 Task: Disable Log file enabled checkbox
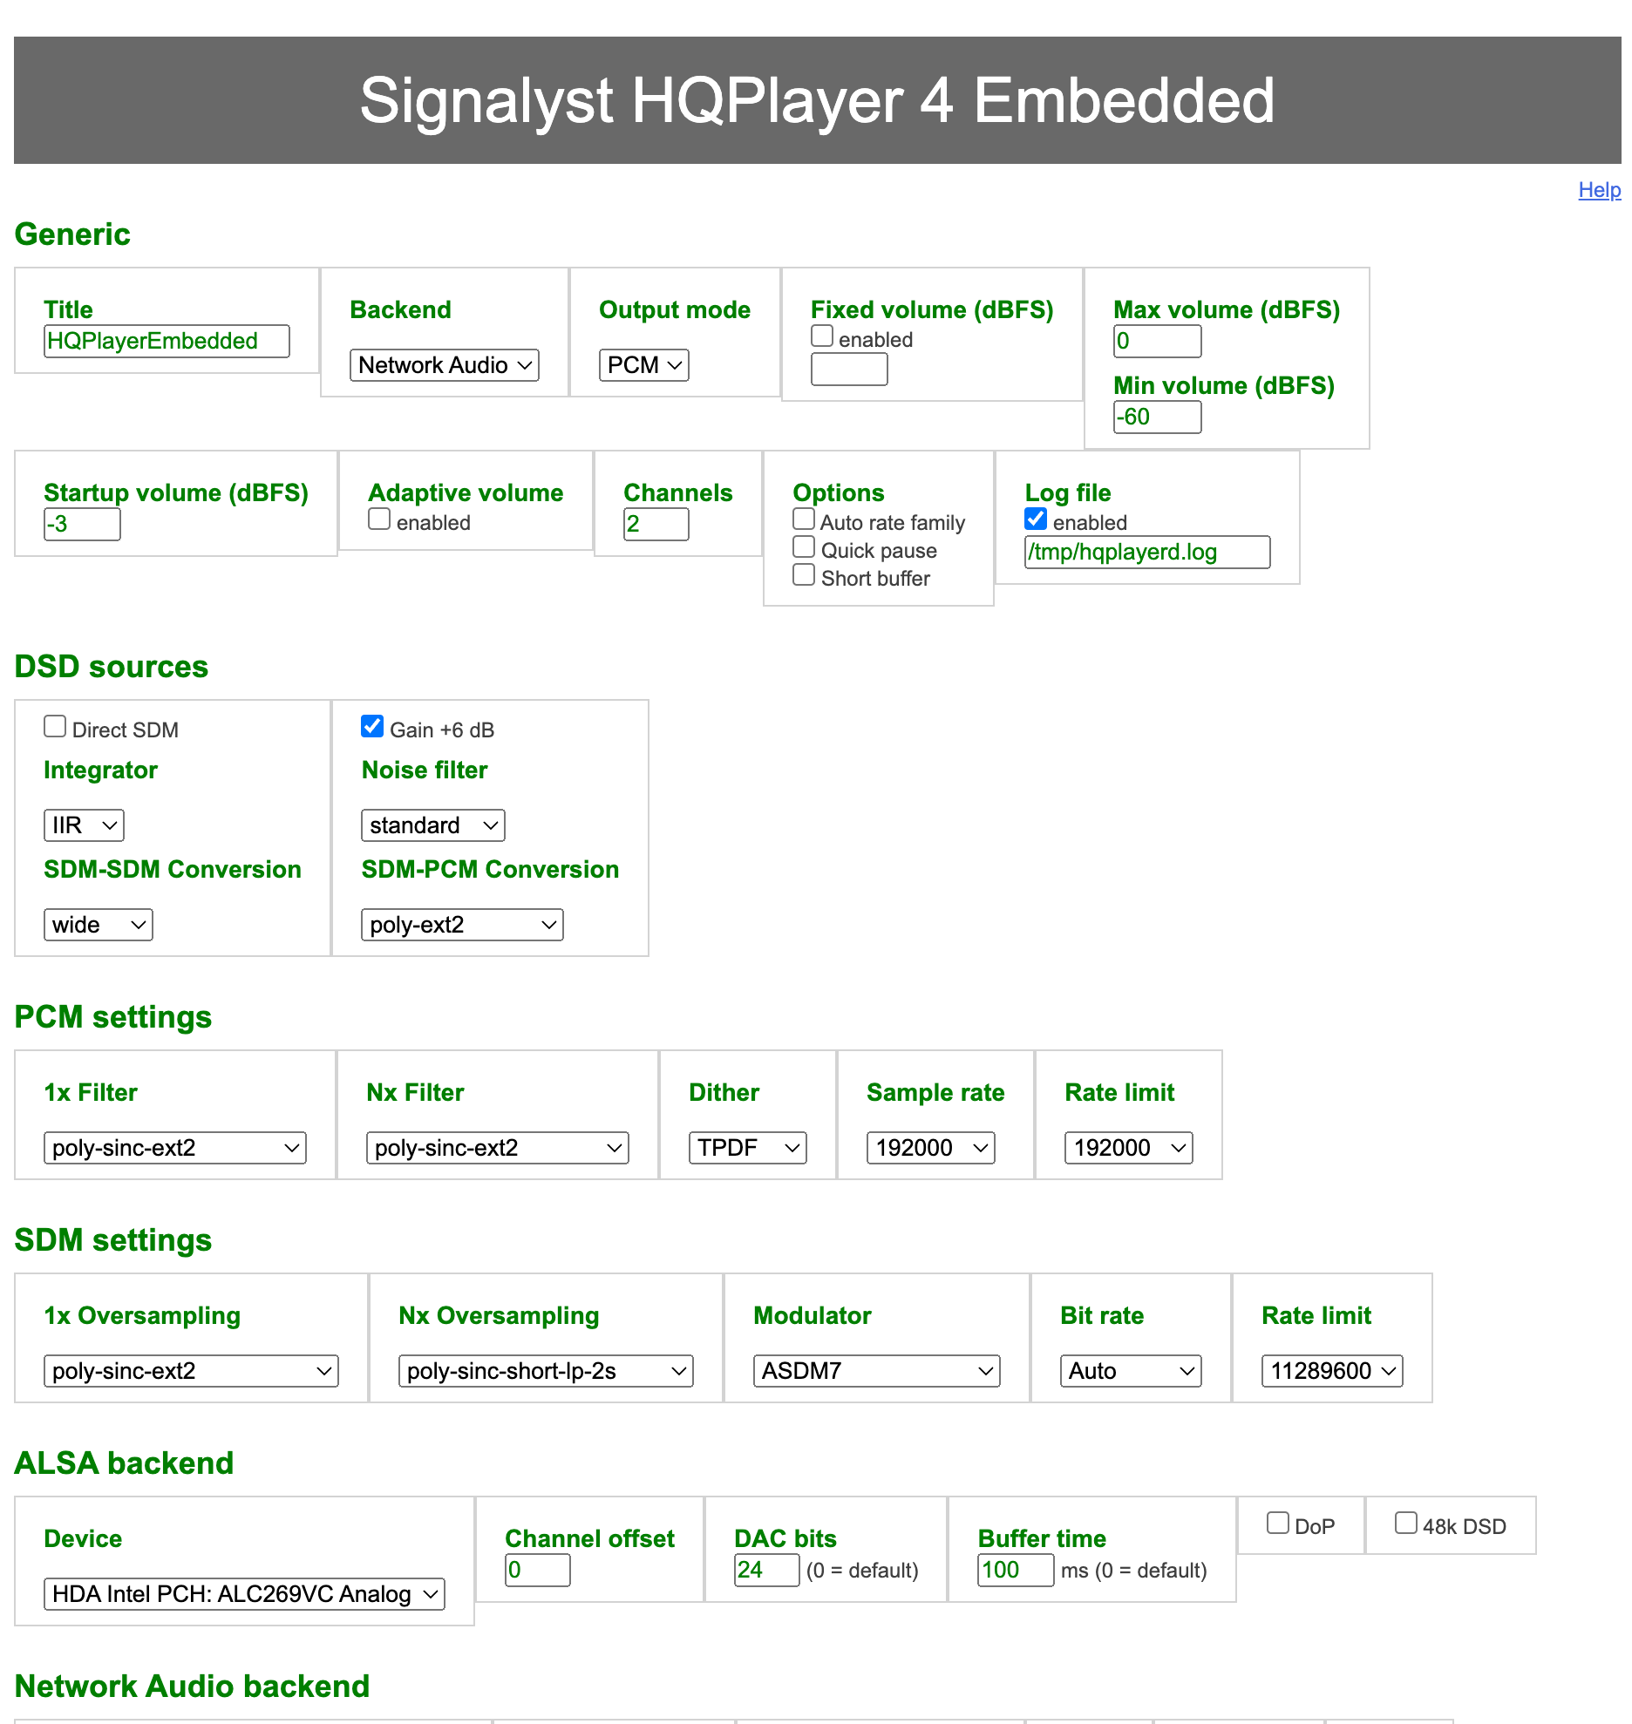(1036, 519)
